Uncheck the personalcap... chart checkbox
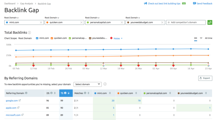The width and height of the screenshot is (216, 120). click(x=70, y=38)
